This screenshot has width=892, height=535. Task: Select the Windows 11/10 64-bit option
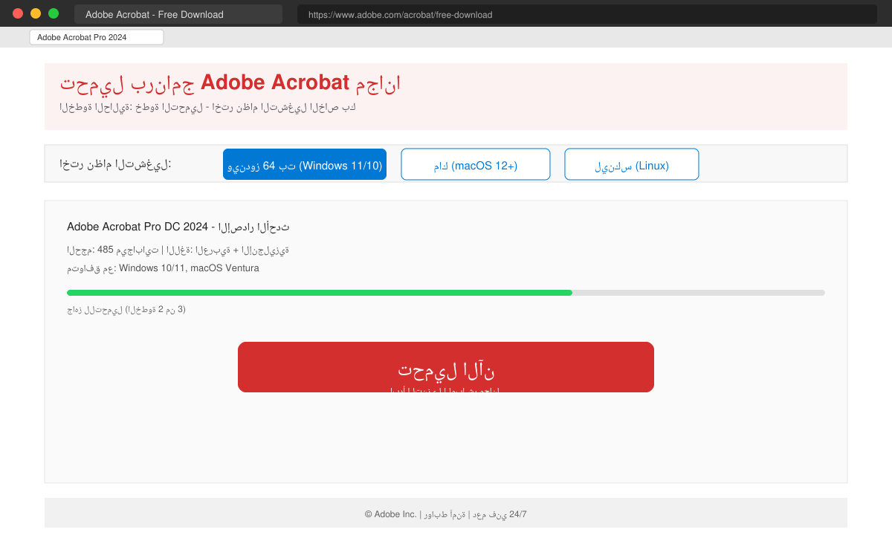[x=305, y=164]
